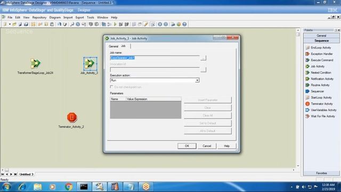Click the Redo toolbar icon
This screenshot has height=192, width=341.
tap(65, 24)
